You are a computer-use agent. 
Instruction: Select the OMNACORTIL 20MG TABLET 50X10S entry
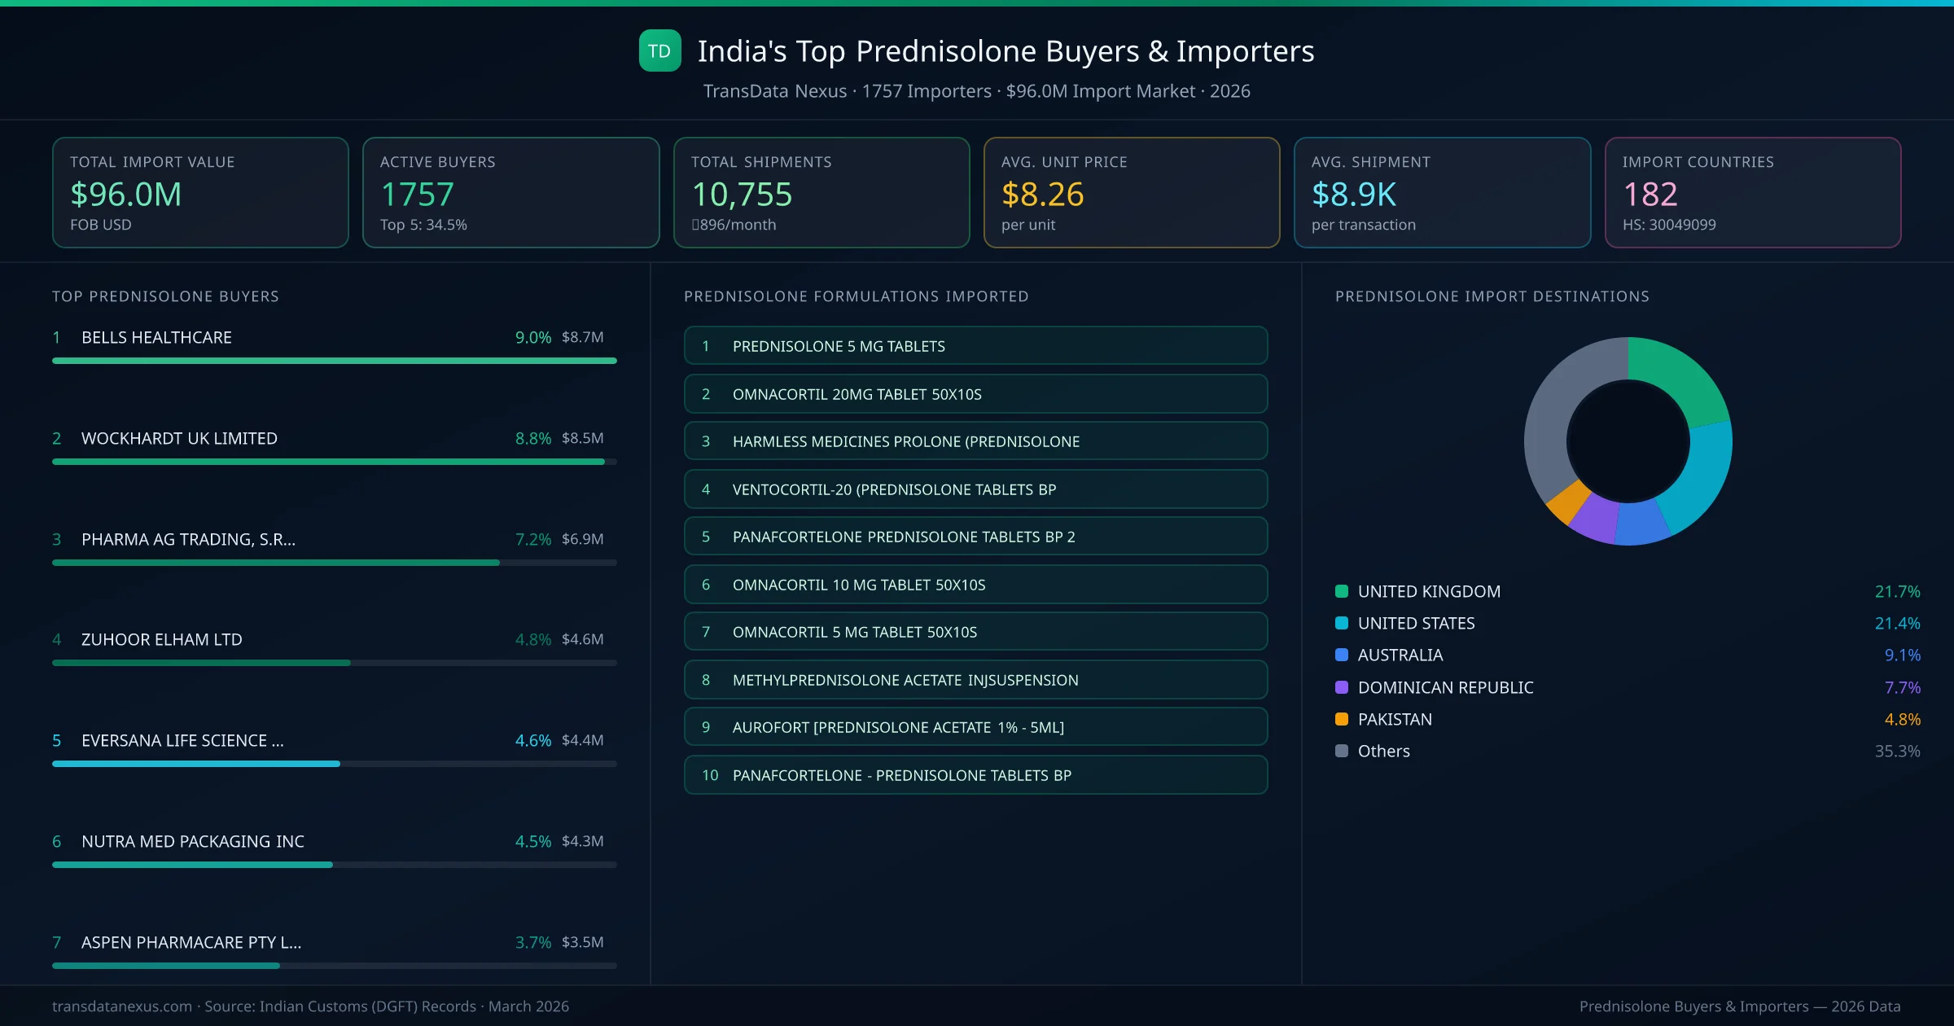[x=975, y=394]
